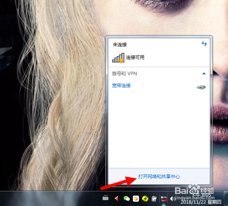
Task: Collapse the 拨号和 VPN section
Action: pyautogui.click(x=204, y=74)
